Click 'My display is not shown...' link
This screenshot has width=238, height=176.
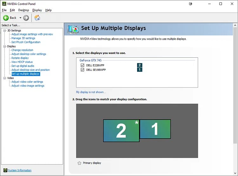coord(91,92)
